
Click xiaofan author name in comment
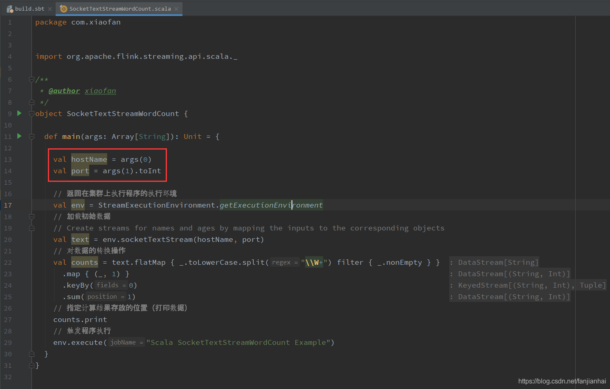[101, 91]
